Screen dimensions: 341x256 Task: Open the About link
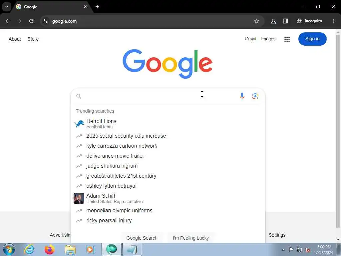tap(15, 39)
